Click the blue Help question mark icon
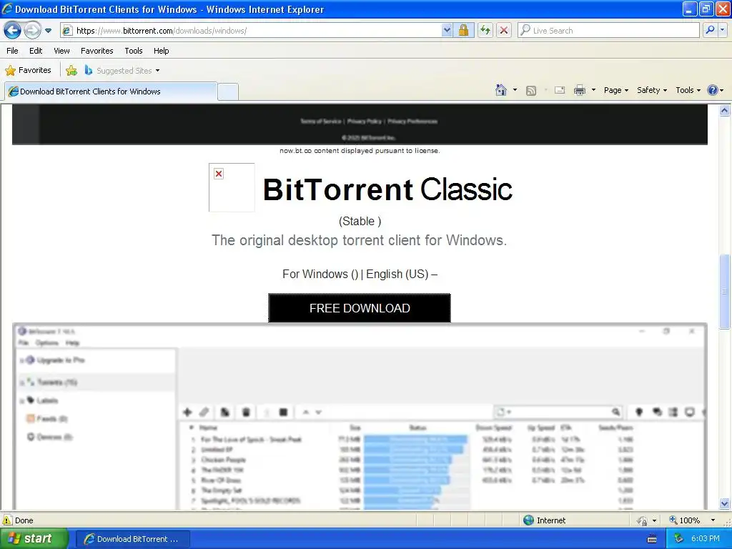This screenshot has width=732, height=549. [x=713, y=90]
